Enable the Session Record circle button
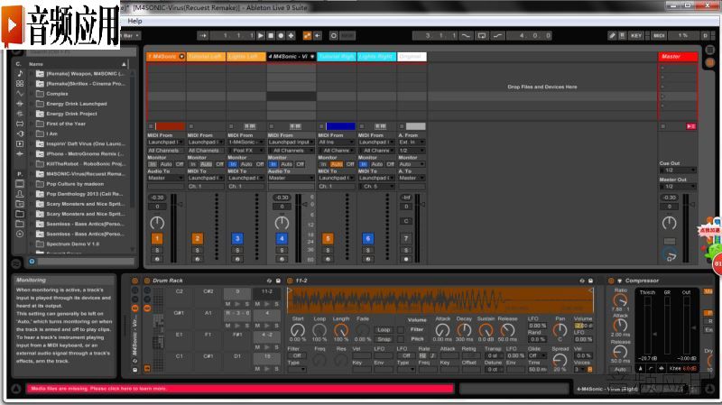Image resolution: width=722 pixels, height=405 pixels. click(x=334, y=35)
